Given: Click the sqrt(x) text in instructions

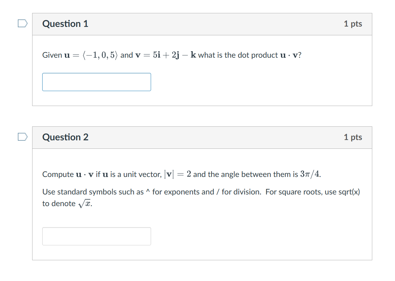Looking at the screenshot, I should point(349,192).
